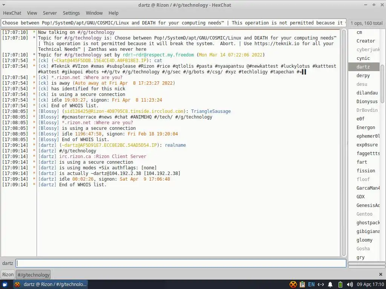
Task: Select user cm in the user list
Action: (x=364, y=32)
